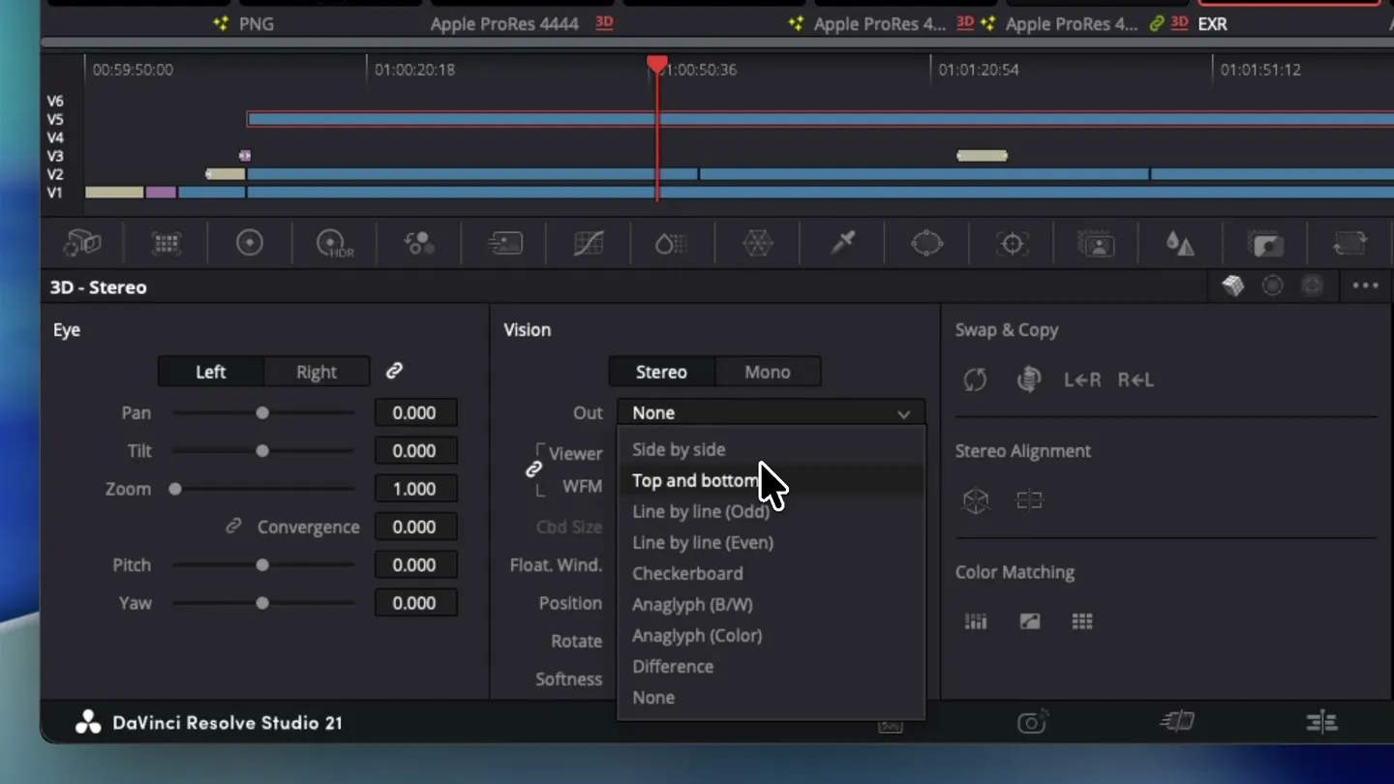
Task: Choose Line by line (Even)
Action: pos(771,542)
